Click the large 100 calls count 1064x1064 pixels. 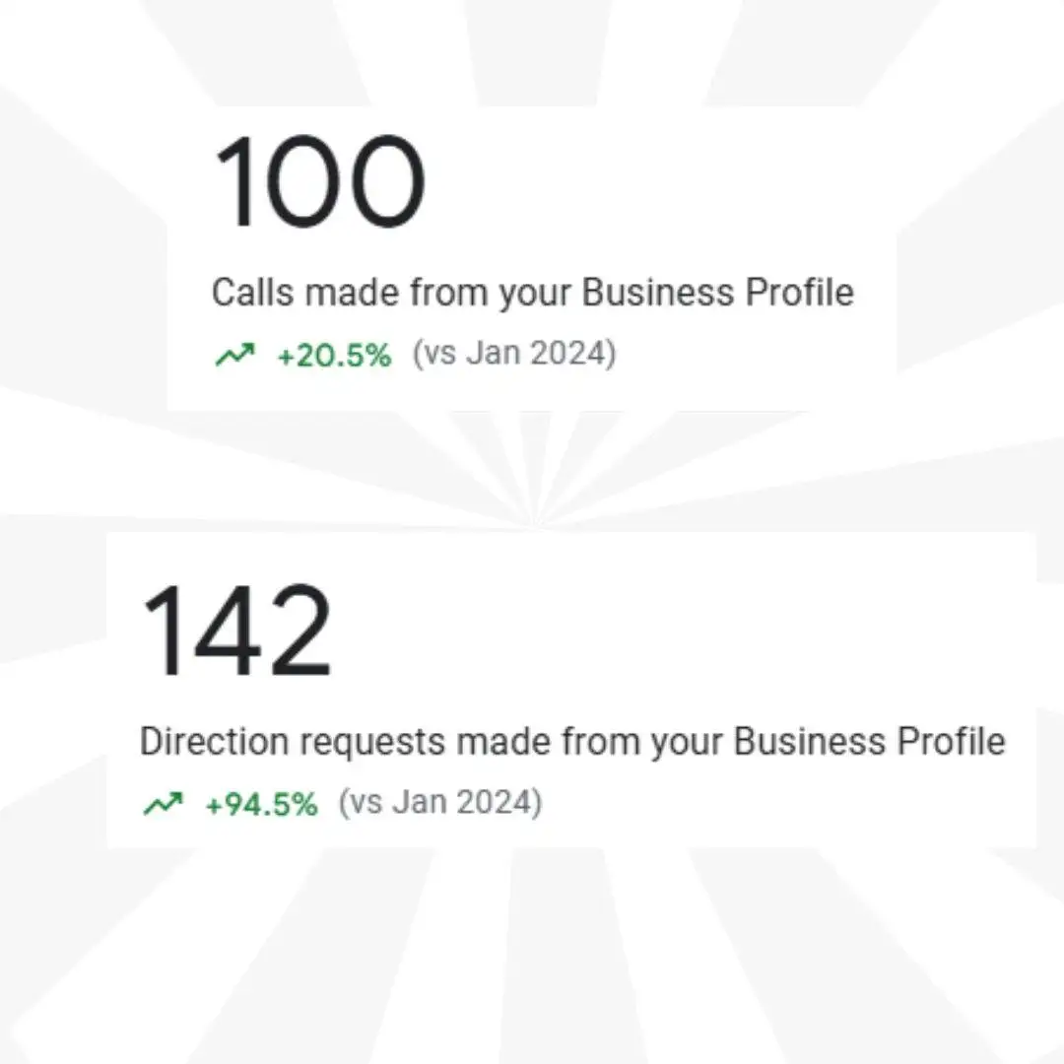tap(318, 183)
